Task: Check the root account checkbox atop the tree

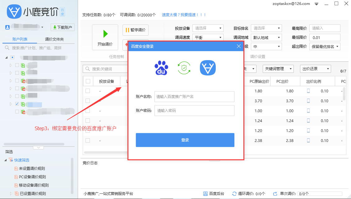Action: 13,57
